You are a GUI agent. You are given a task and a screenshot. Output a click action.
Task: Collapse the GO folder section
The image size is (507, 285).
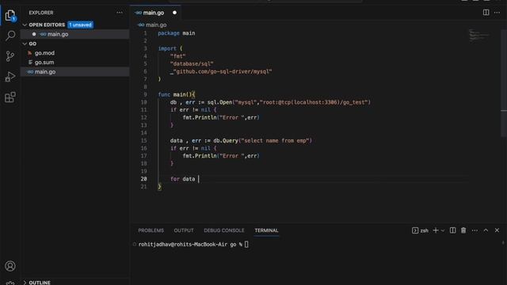(x=25, y=44)
